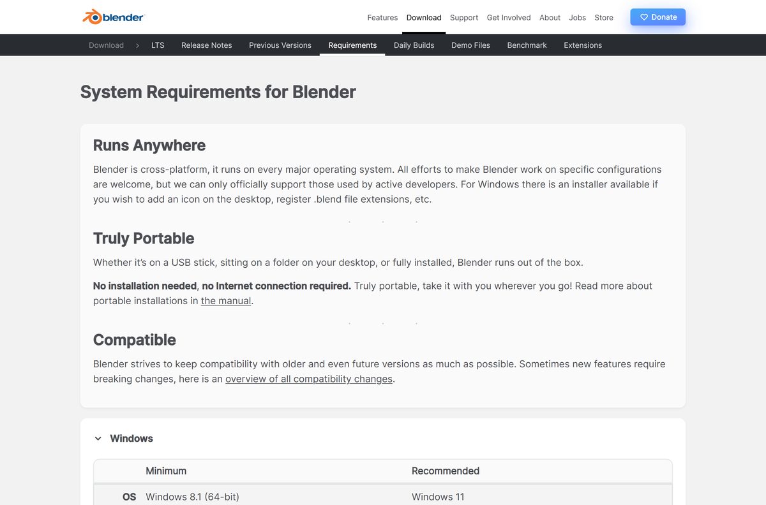
Task: Click the Windows section title
Action: (x=131, y=439)
